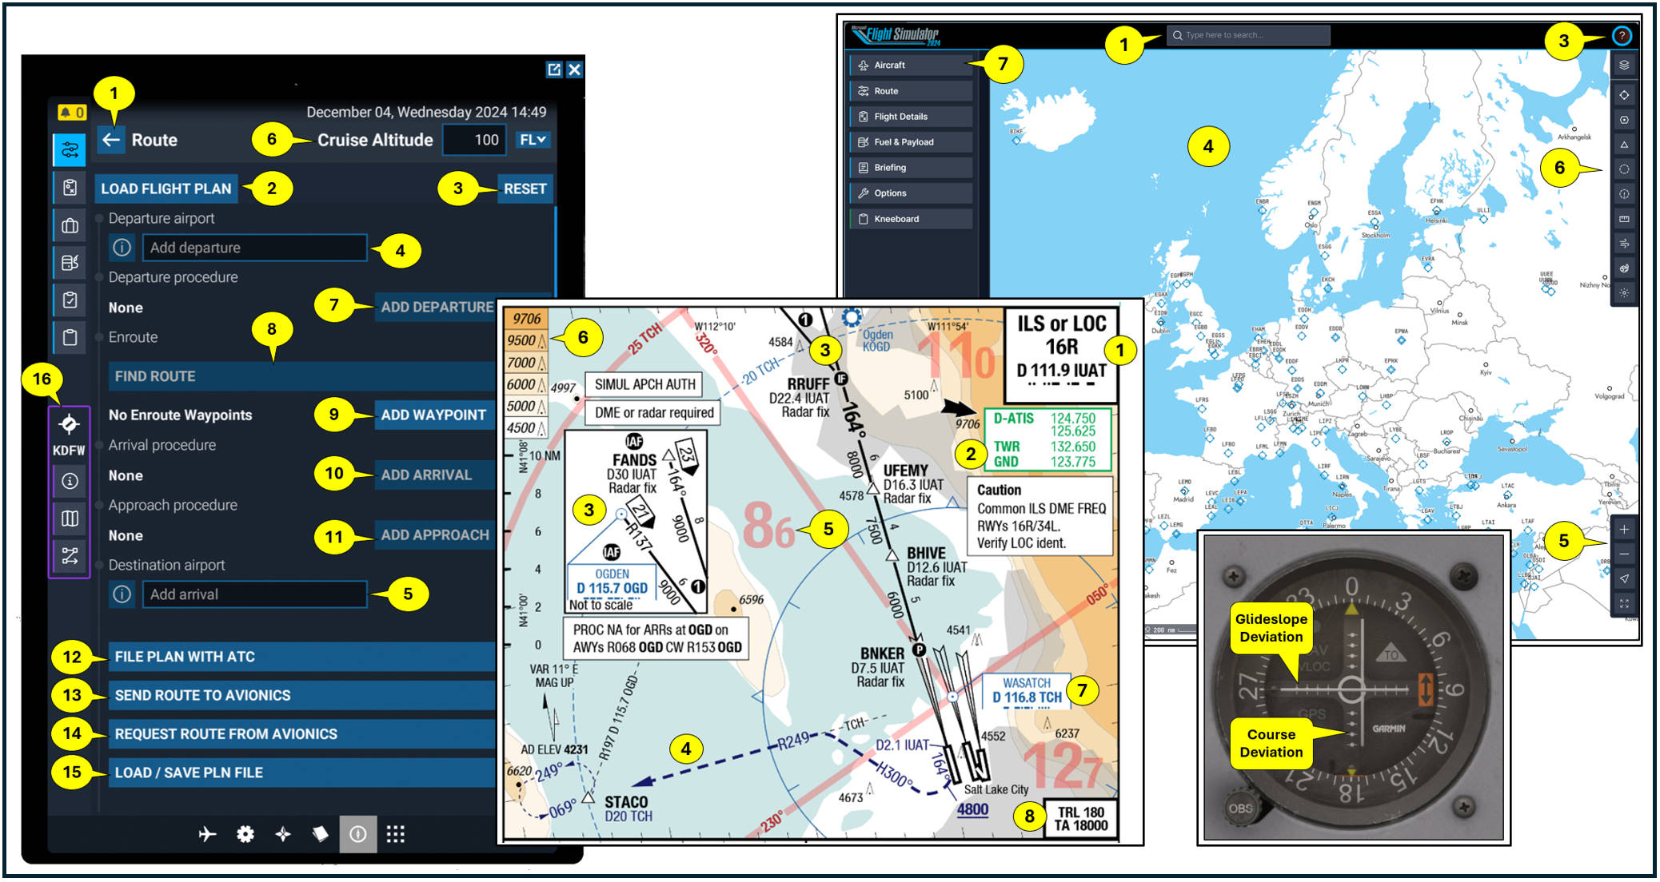Toggle map brightness mode icon
This screenshot has height=882, width=1660.
(1624, 291)
